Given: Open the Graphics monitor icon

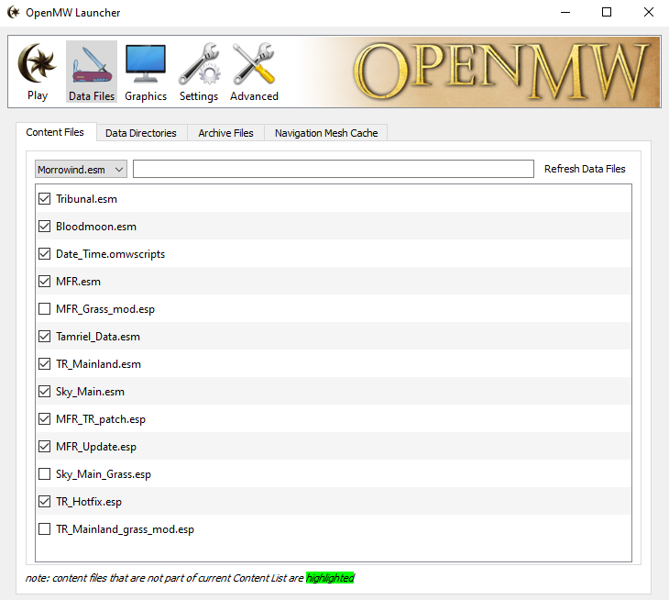Looking at the screenshot, I should click(146, 63).
